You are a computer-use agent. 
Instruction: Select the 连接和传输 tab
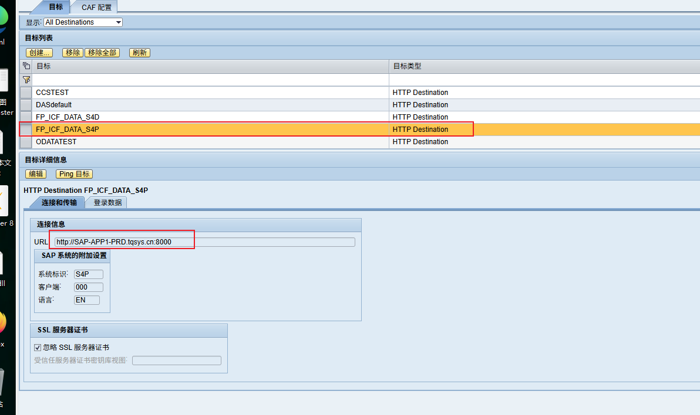pyautogui.click(x=58, y=203)
